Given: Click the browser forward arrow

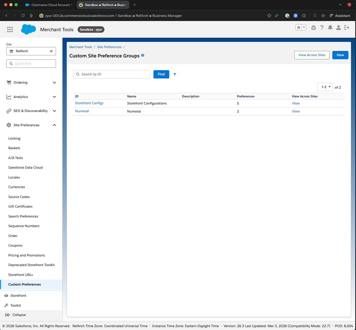Looking at the screenshot, I should pyautogui.click(x=15, y=16).
